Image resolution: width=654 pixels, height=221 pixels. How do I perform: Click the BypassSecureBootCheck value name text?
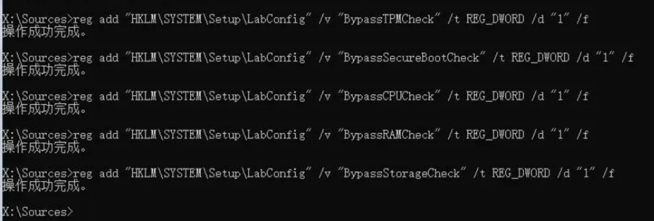tap(411, 57)
